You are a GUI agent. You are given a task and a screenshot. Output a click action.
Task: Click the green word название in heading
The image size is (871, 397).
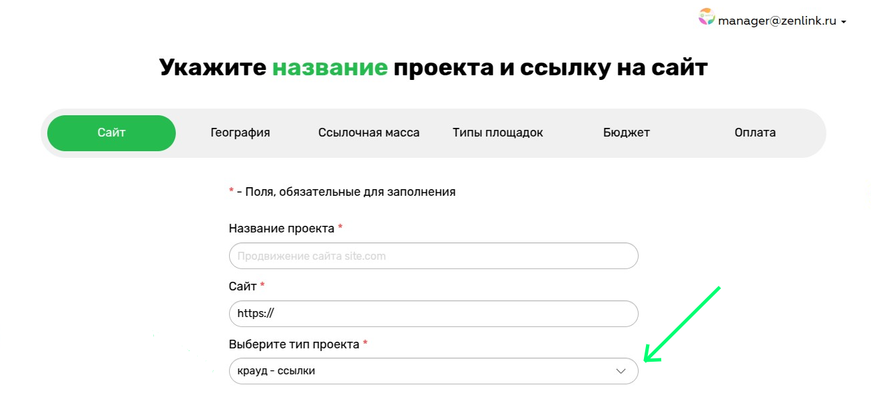tap(330, 68)
